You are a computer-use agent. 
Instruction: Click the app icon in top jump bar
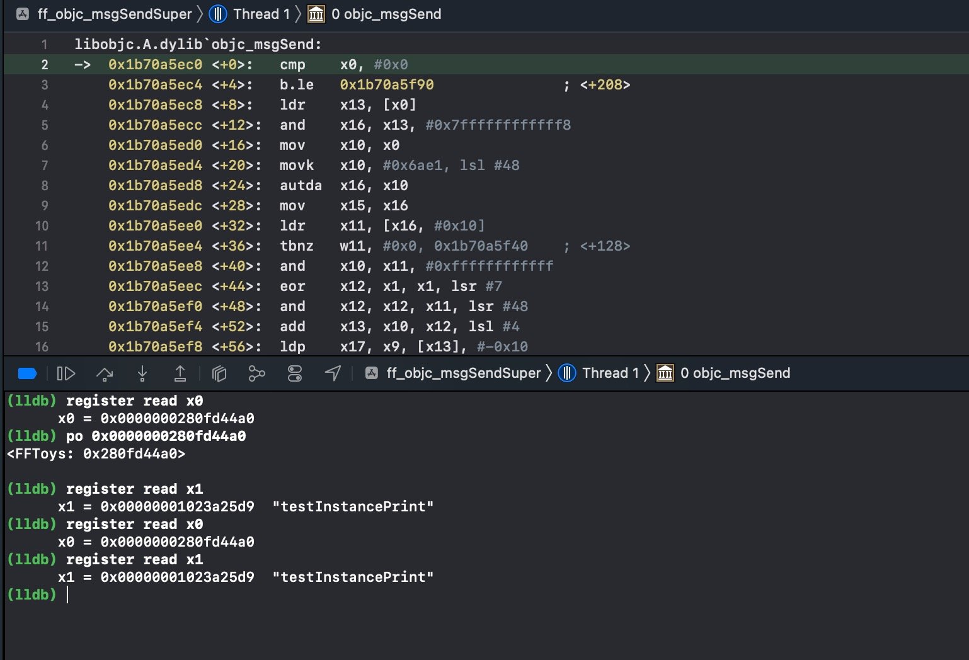coord(23,14)
